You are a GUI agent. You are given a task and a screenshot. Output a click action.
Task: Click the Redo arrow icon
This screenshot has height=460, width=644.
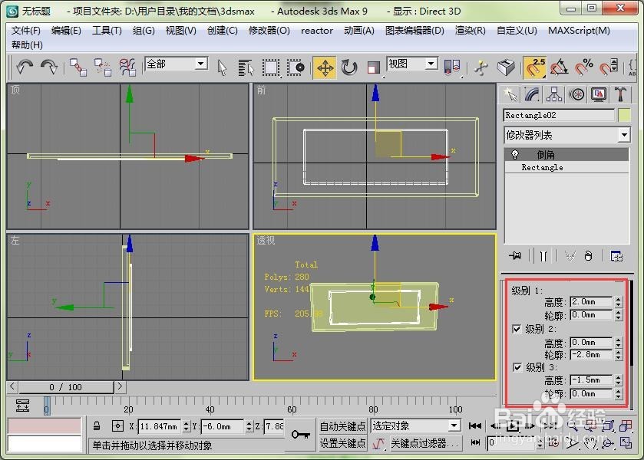(x=49, y=67)
